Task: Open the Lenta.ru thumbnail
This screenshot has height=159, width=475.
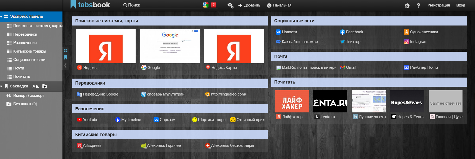Action: pos(330,101)
